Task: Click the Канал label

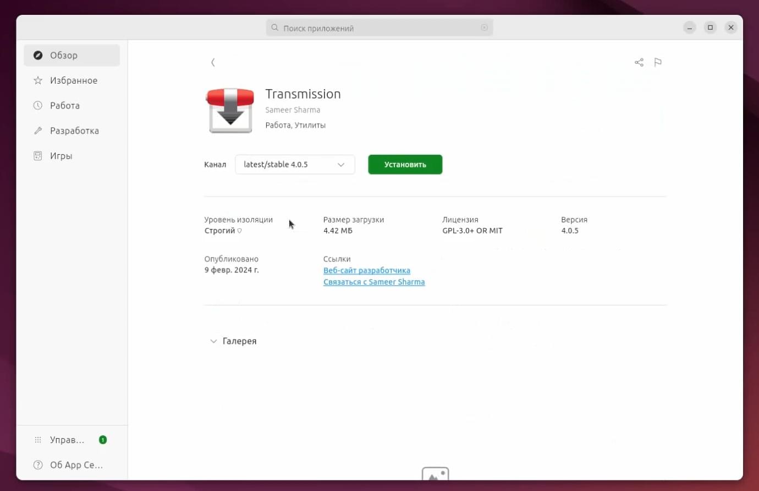Action: pyautogui.click(x=215, y=165)
